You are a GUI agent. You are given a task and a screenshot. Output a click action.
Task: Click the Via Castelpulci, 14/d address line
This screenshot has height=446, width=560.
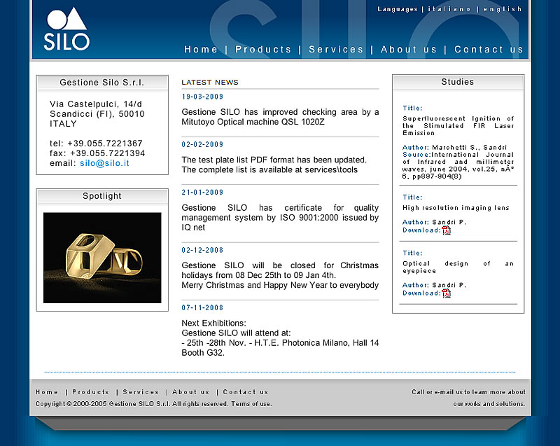click(x=96, y=104)
